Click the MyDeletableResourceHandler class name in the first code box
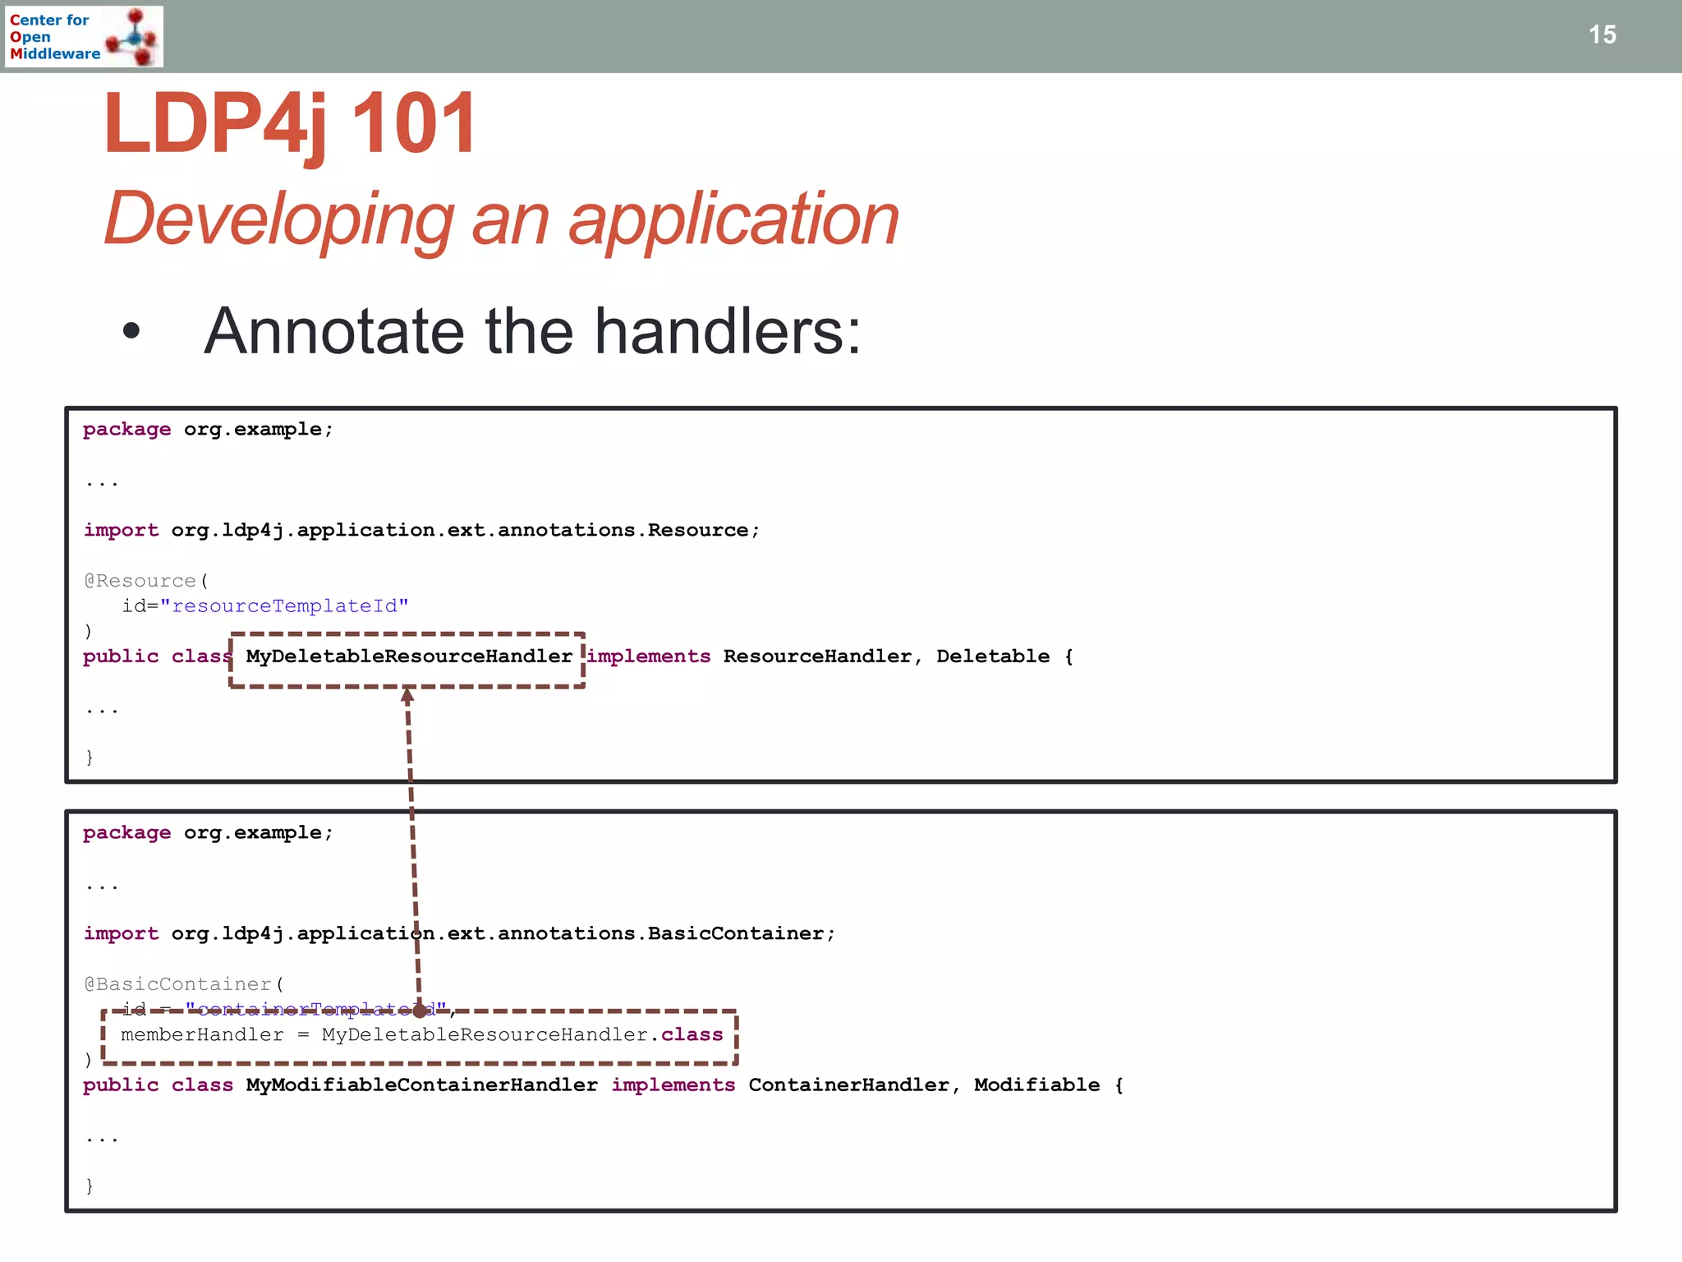 [409, 656]
